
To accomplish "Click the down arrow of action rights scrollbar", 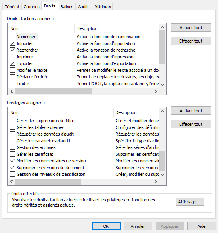I will tap(163, 85).
